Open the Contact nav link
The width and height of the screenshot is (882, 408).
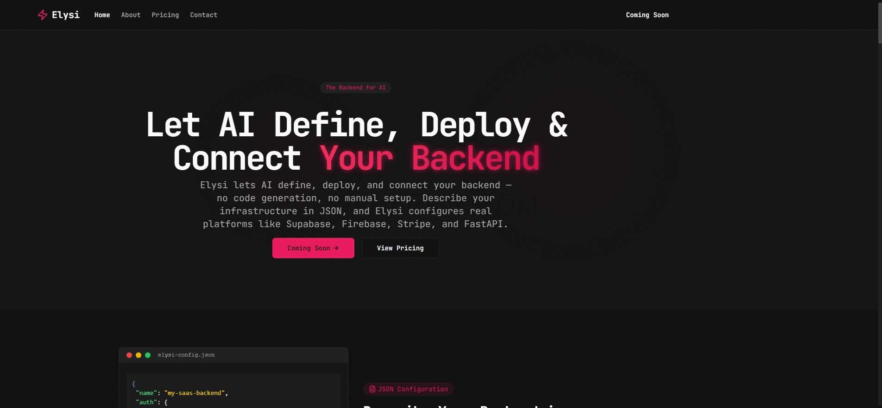coord(203,15)
